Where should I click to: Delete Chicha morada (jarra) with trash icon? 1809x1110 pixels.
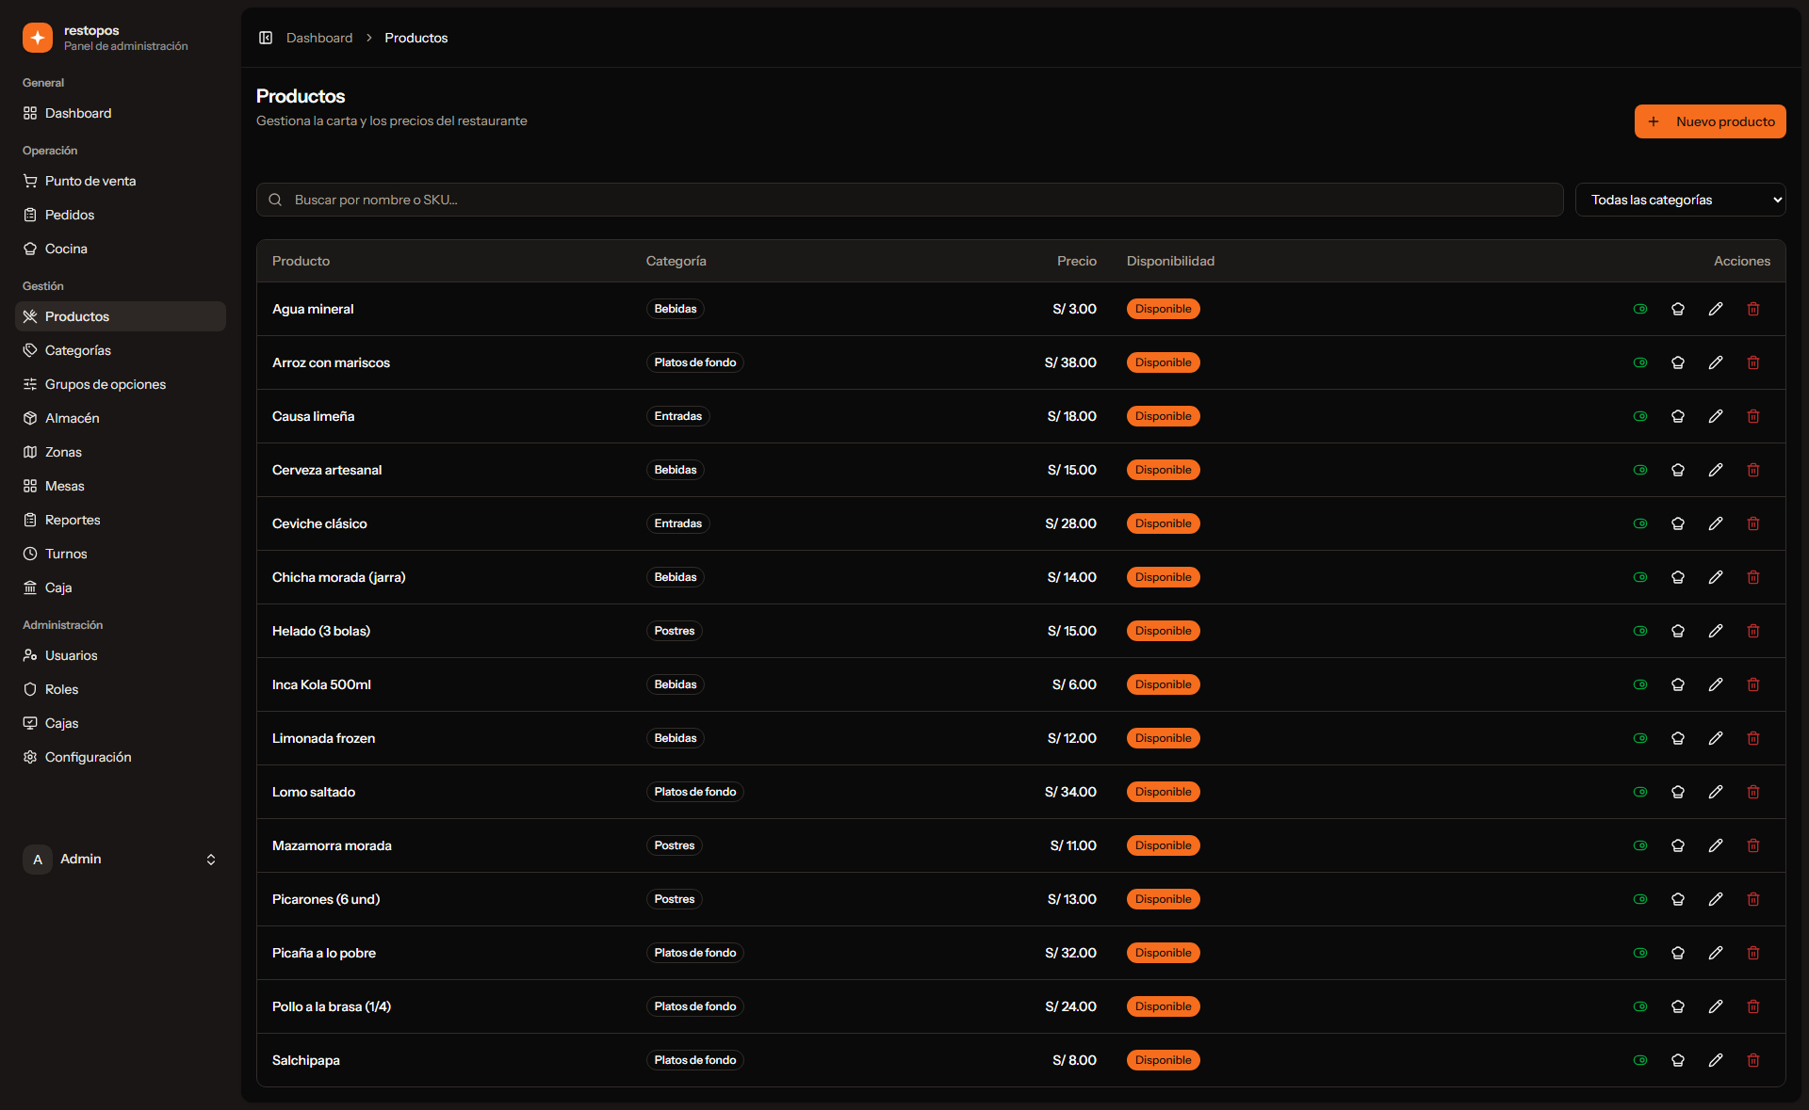(1753, 577)
